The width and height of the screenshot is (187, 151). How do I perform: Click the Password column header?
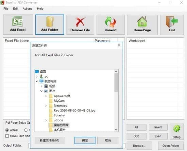tap(102, 41)
